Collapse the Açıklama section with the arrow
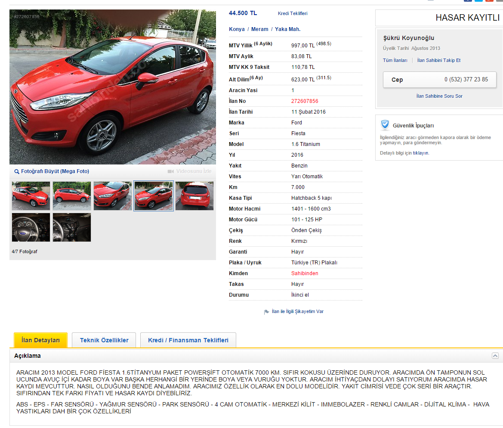503x428 pixels. point(495,356)
